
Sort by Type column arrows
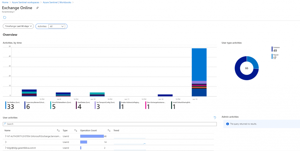pyautogui.click(x=76, y=130)
